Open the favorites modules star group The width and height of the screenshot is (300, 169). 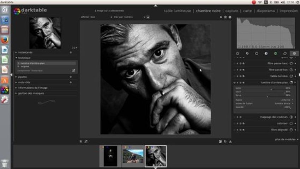click(247, 54)
